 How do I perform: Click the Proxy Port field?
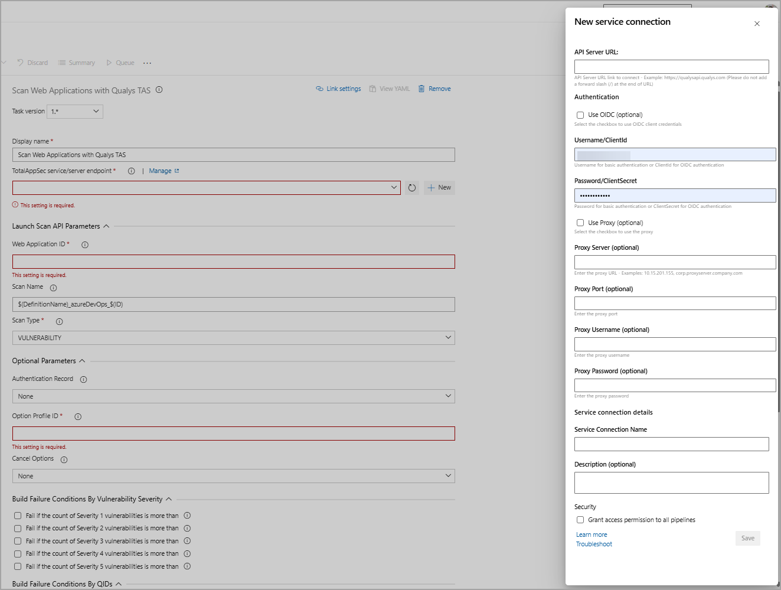[675, 303]
